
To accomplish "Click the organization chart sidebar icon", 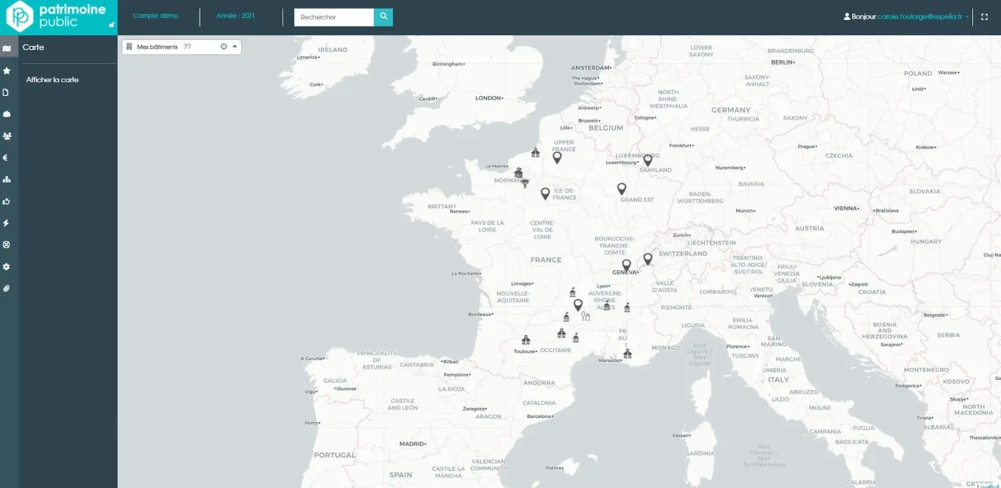I will [x=7, y=179].
